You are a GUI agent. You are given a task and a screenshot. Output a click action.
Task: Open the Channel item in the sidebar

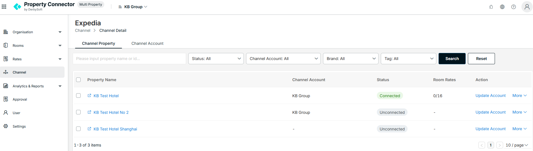(32, 72)
